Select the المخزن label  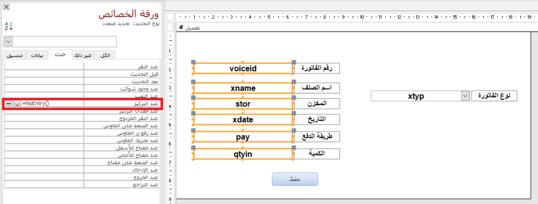tap(317, 104)
